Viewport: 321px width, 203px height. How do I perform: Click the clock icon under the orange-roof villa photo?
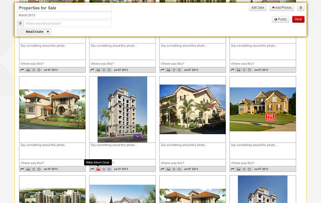click(x=39, y=169)
